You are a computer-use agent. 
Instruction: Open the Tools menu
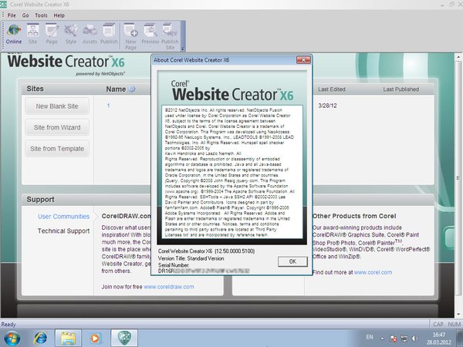(40, 15)
